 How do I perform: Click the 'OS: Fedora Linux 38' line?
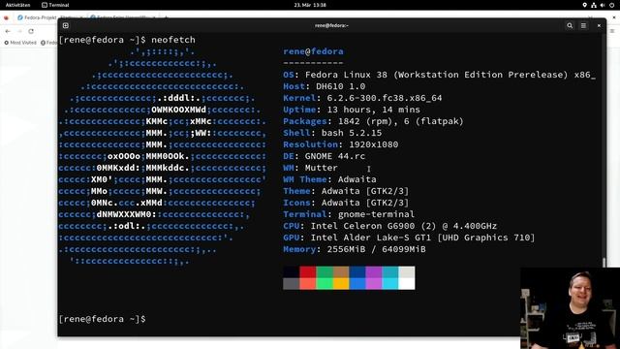tap(439, 75)
